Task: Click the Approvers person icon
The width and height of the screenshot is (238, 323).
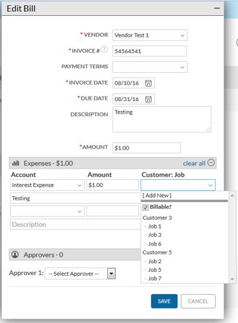Action: pos(15,255)
